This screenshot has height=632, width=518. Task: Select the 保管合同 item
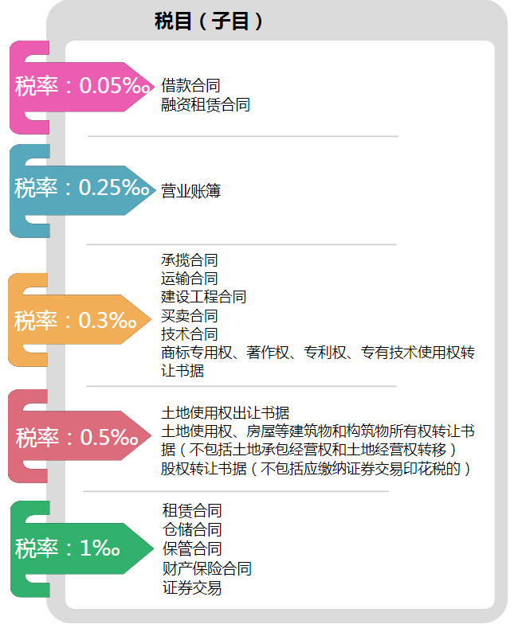(x=191, y=548)
